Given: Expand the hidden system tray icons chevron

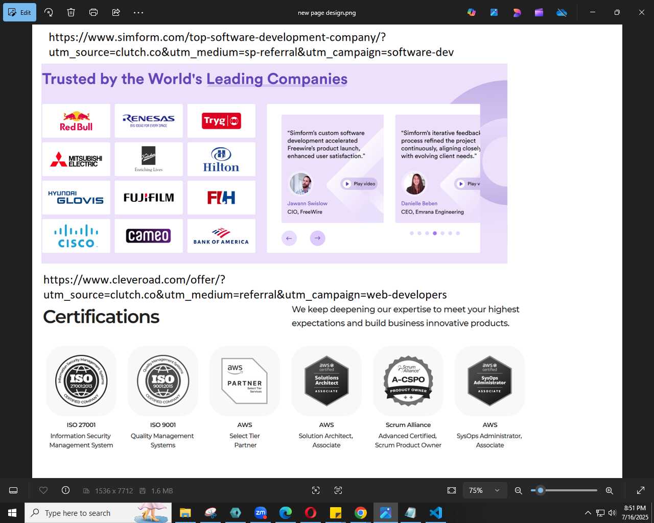Looking at the screenshot, I should [588, 513].
